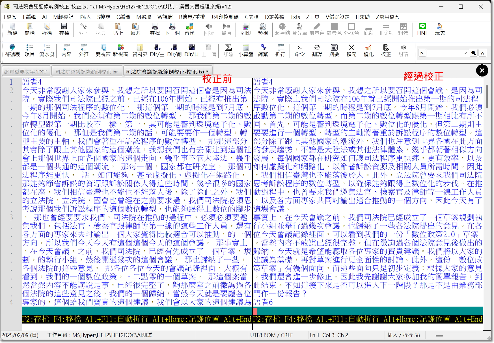Open 命令 command prompt icon
494x343 pixels.
[x=300, y=51]
